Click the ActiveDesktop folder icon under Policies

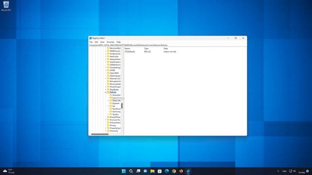tap(111, 95)
